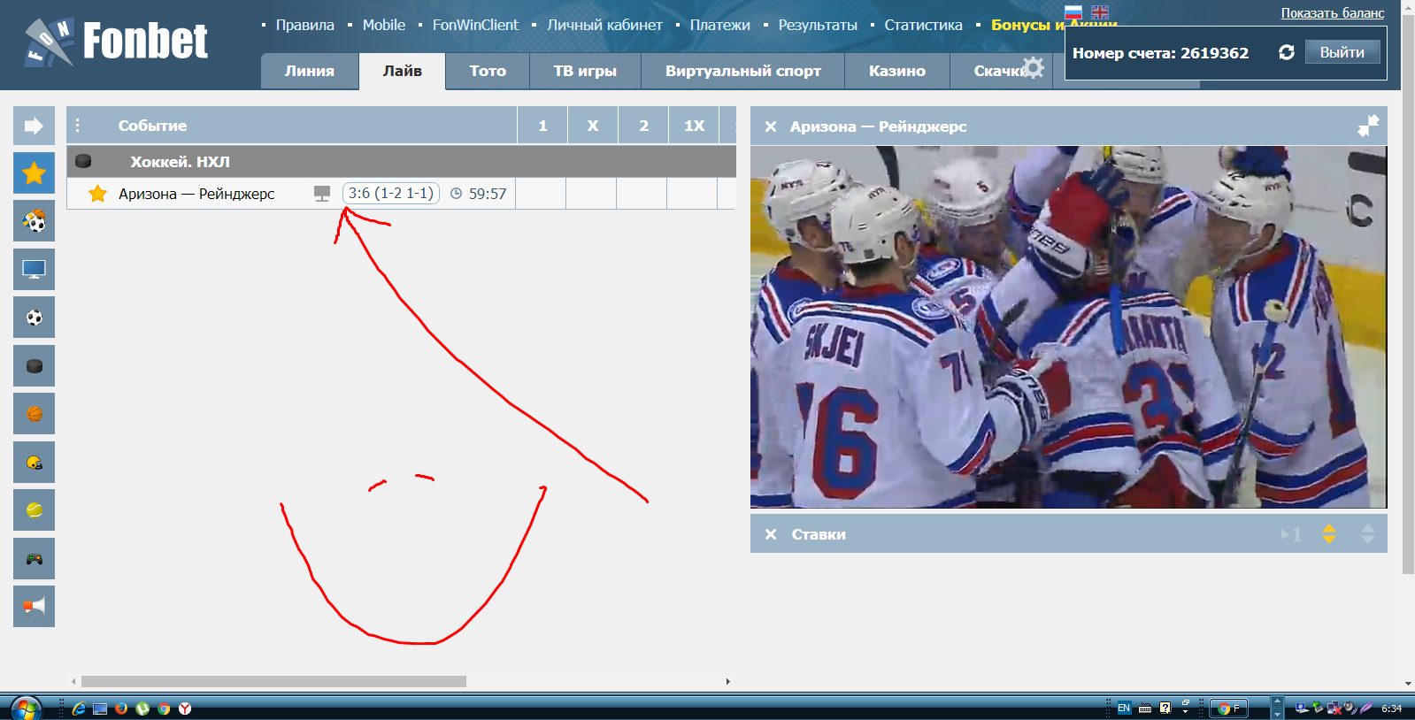The image size is (1415, 720).
Task: Open the Статистика link
Action: 923,25
